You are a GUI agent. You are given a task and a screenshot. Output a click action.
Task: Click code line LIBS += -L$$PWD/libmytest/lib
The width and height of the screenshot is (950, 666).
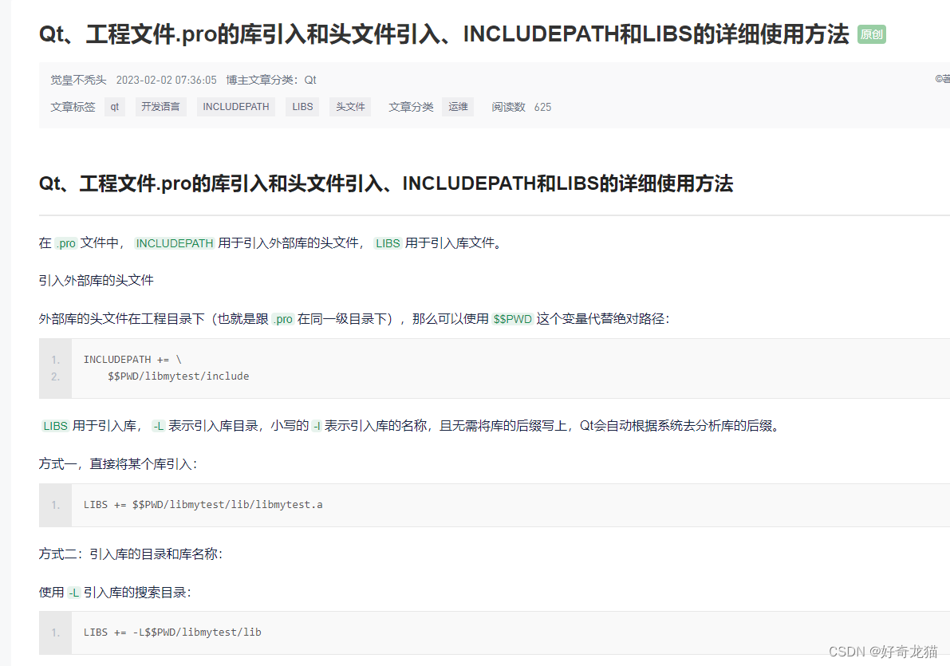(x=172, y=632)
